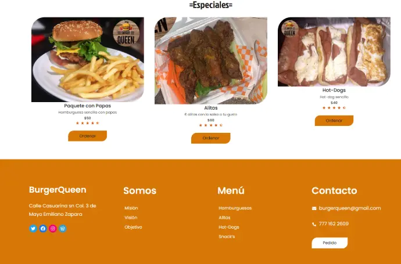401x264 pixels.
Task: Click the Burger Queen logo on burger photo
Action: 126,33
